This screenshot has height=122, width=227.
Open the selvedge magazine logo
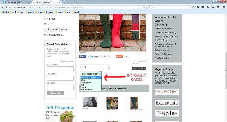167,92
